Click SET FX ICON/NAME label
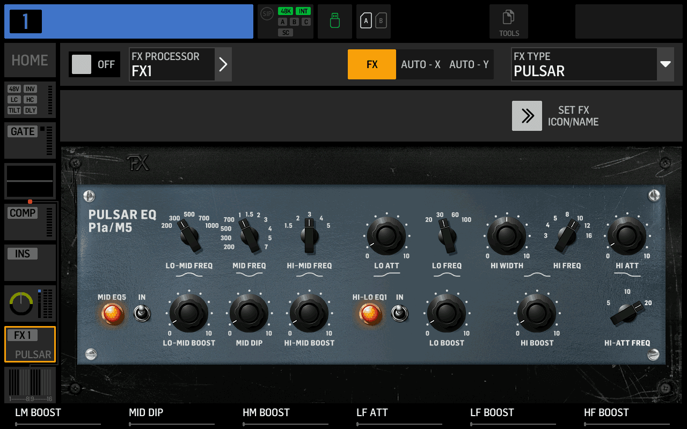This screenshot has height=429, width=687. point(573,116)
